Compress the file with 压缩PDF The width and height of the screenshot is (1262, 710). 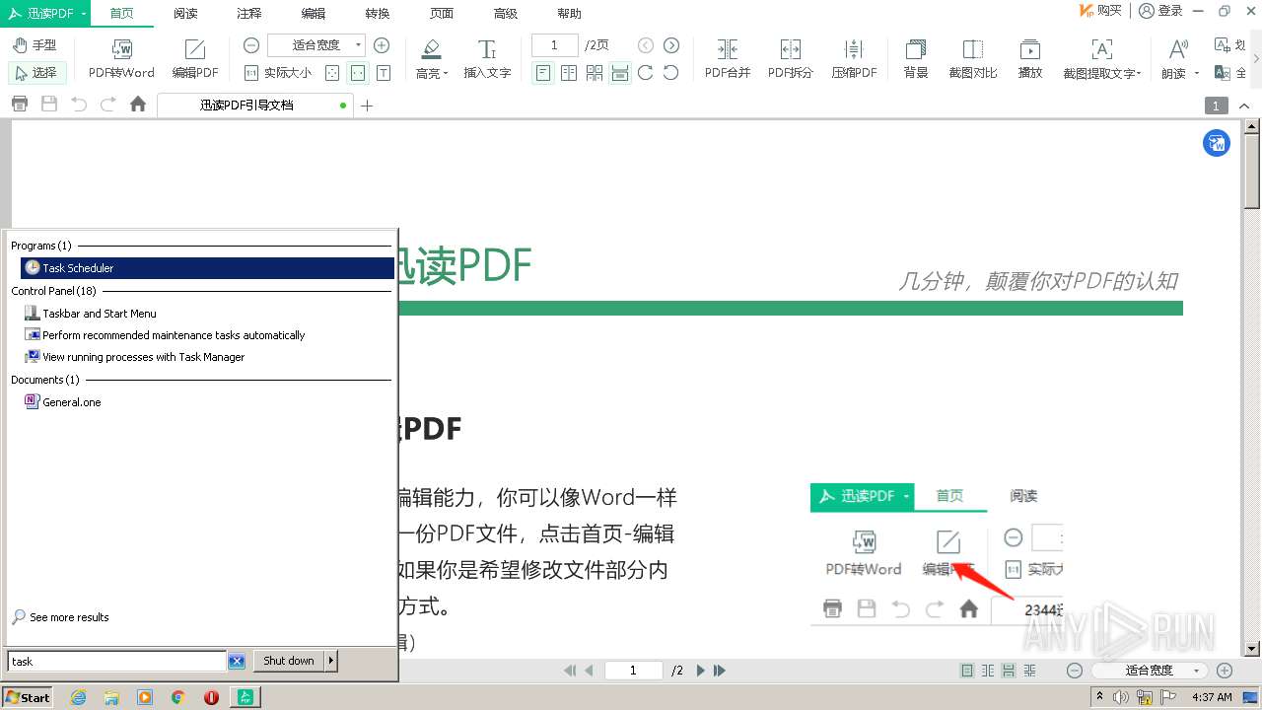pos(854,59)
